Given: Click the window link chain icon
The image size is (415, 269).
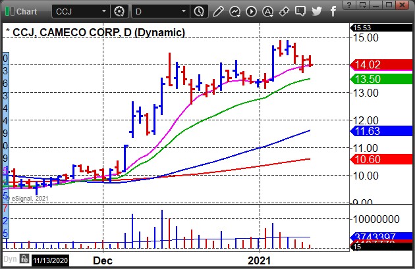Looking at the screenshot, I should [284, 12].
